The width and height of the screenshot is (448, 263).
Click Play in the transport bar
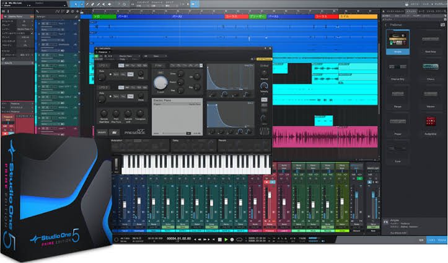(x=226, y=239)
